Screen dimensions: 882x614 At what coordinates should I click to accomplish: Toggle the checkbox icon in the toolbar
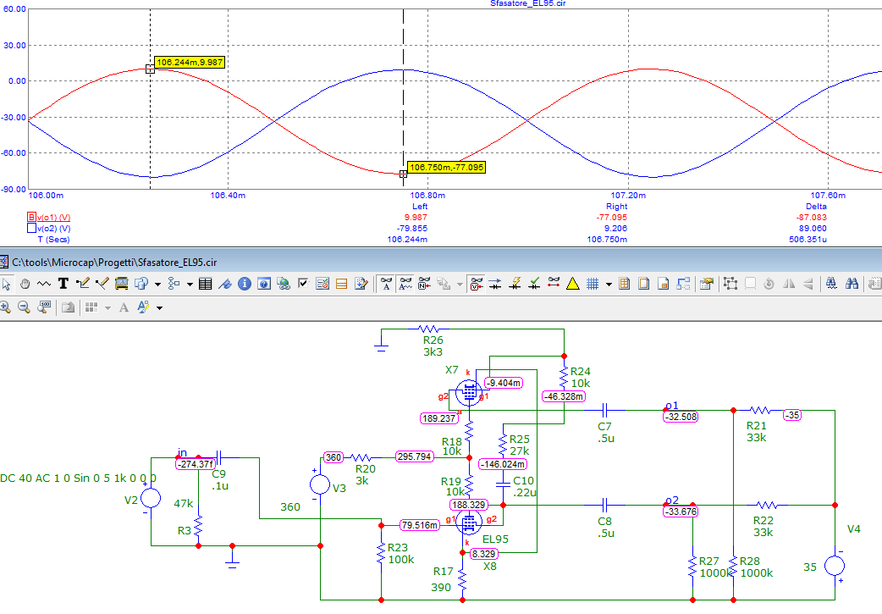coord(303,284)
